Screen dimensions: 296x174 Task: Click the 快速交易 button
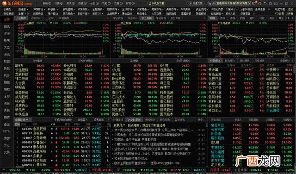click(196, 3)
